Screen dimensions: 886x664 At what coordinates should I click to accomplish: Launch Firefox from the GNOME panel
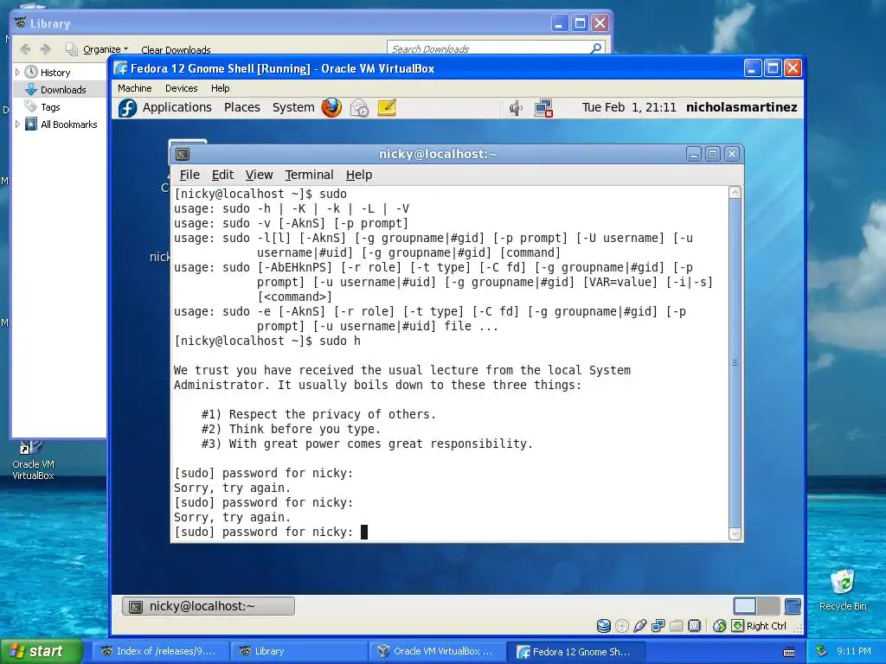coord(331,107)
